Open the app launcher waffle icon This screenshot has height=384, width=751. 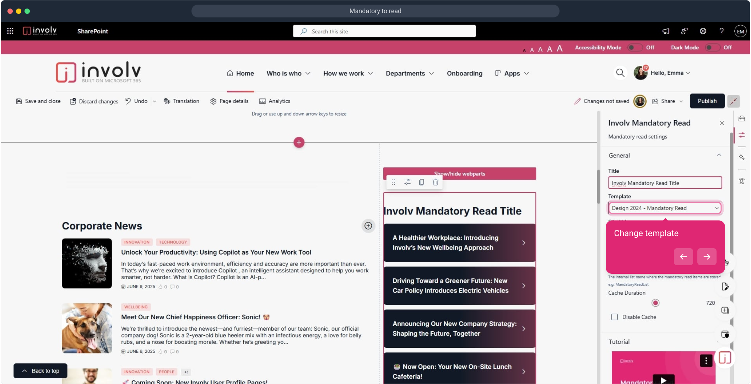pos(10,31)
